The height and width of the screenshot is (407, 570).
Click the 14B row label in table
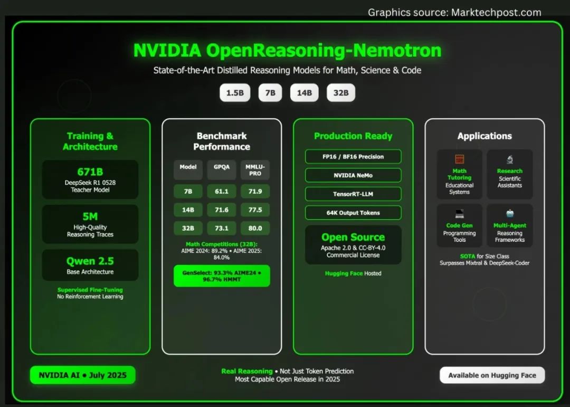[x=188, y=210]
